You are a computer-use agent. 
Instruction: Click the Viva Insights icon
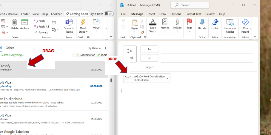245,23
